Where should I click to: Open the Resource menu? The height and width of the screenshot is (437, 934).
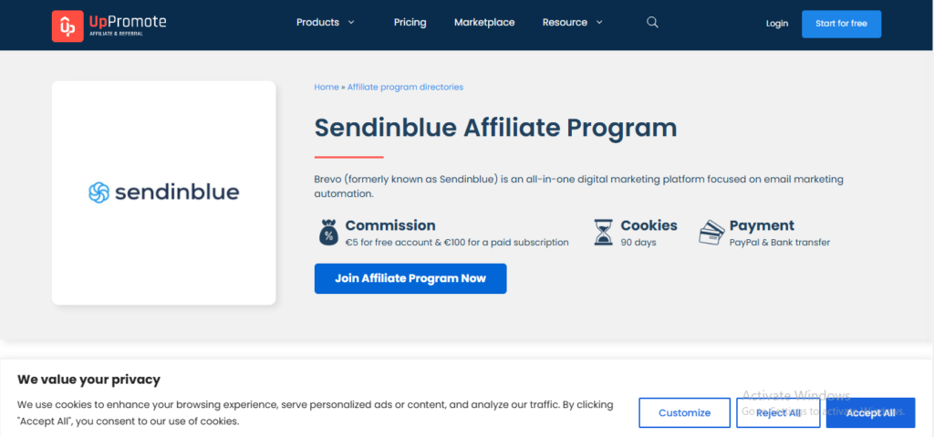coord(565,23)
